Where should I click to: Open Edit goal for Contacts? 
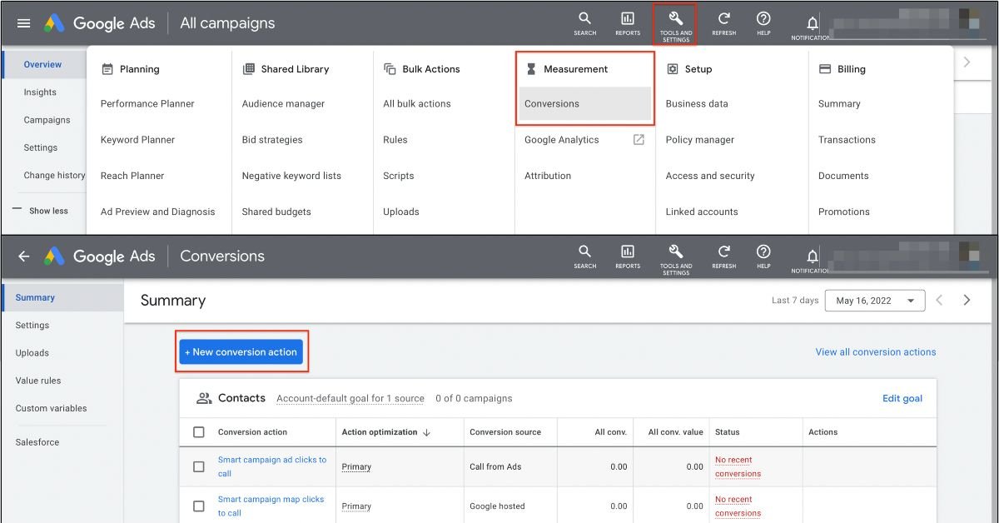(902, 398)
